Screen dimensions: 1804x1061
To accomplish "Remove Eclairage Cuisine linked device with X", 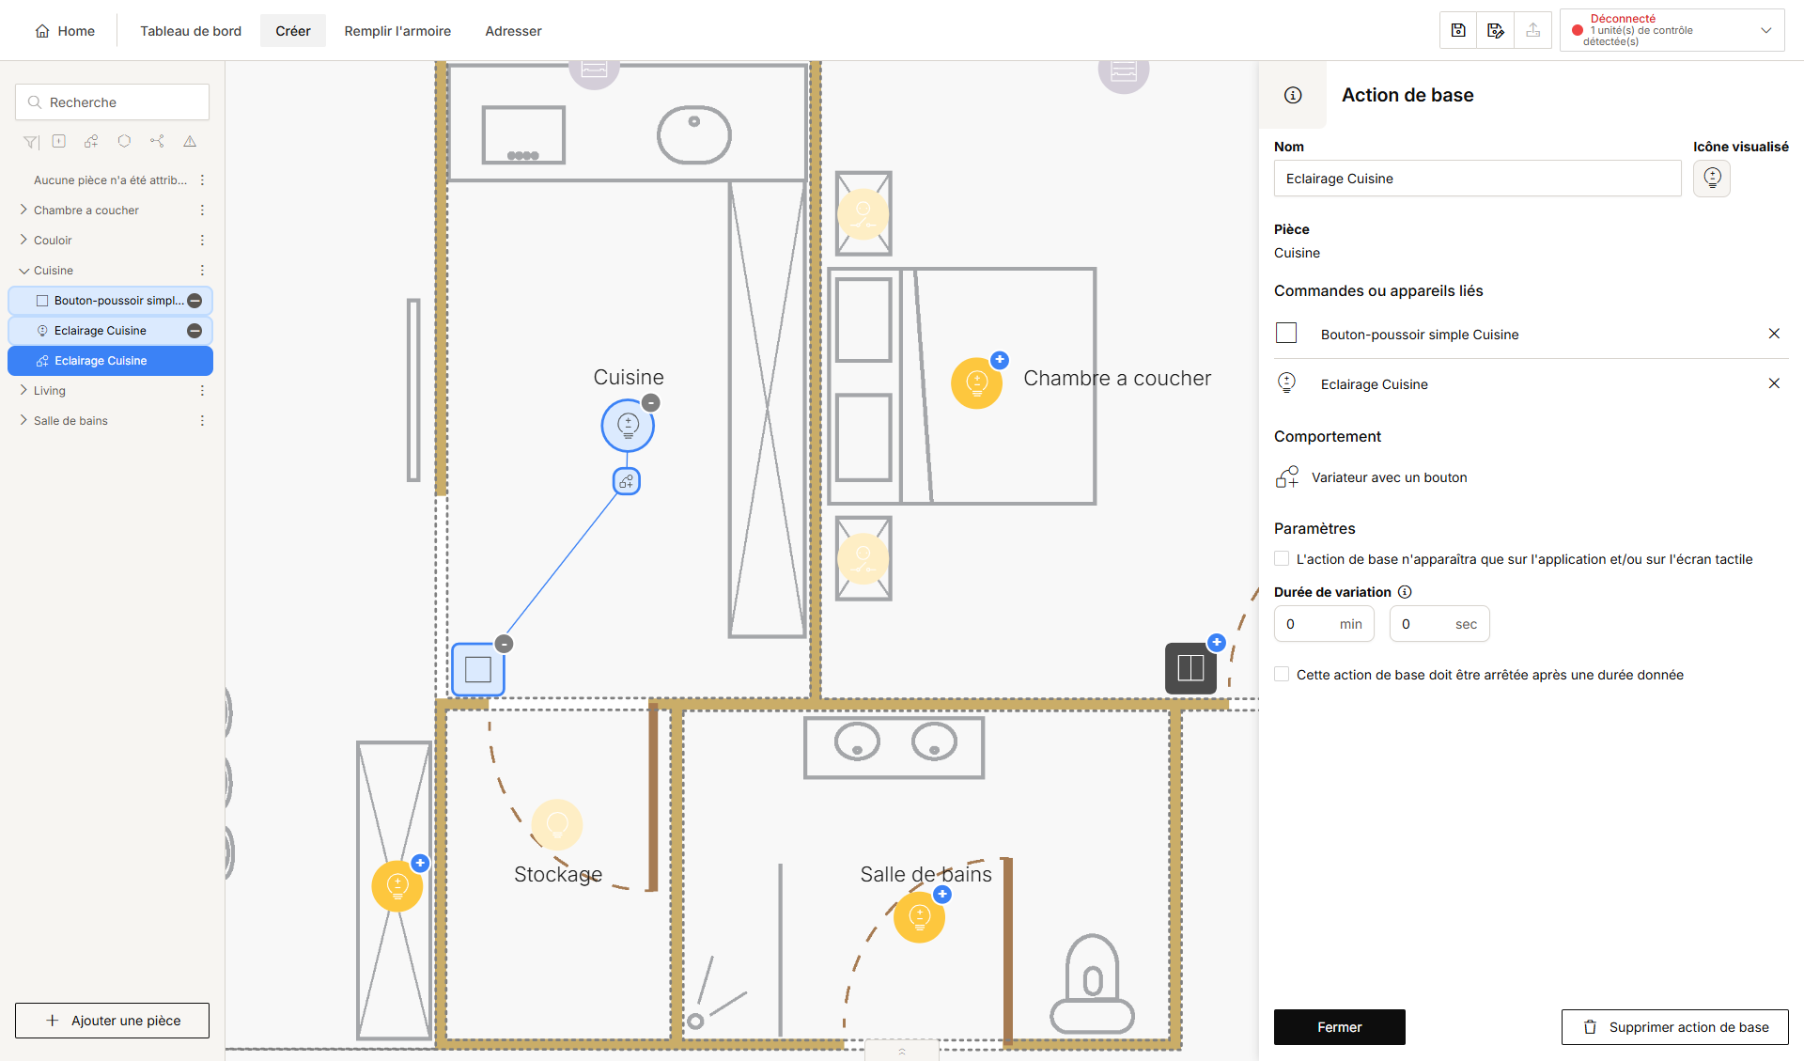I will click(1774, 383).
